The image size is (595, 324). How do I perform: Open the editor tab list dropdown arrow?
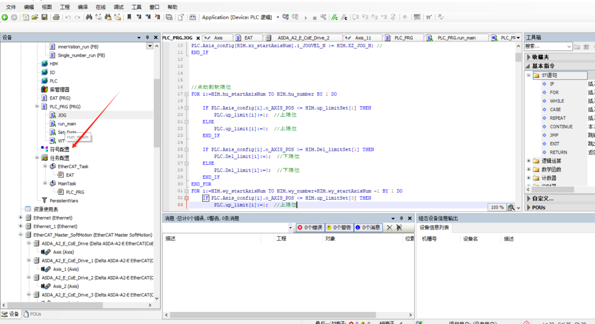518,37
